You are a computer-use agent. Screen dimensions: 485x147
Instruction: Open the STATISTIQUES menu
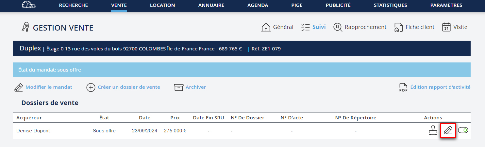390,5
